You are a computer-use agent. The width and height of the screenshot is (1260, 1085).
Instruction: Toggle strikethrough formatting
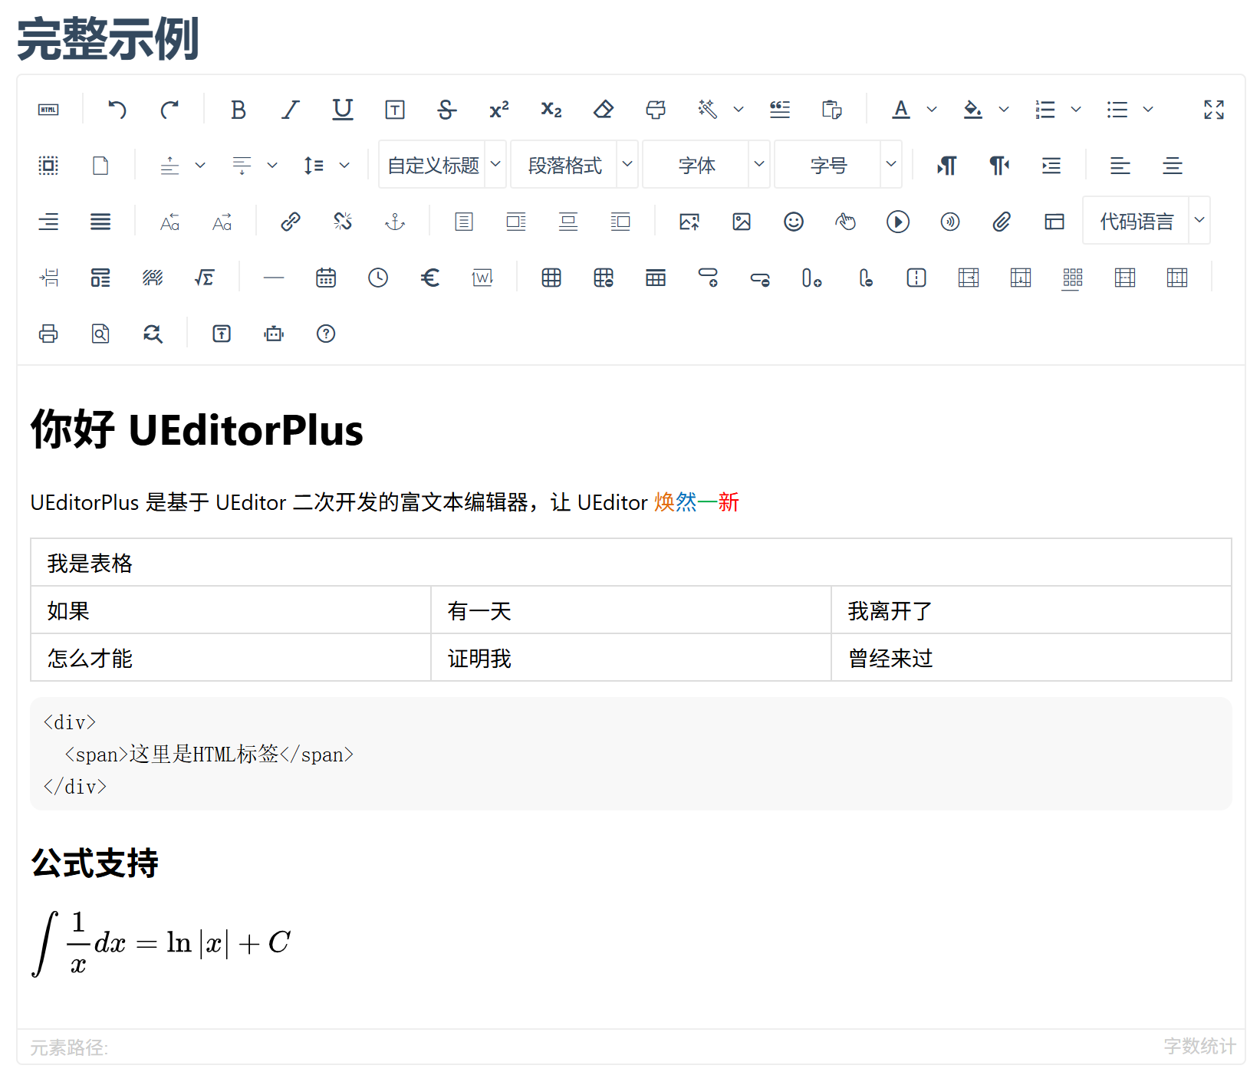click(x=447, y=110)
